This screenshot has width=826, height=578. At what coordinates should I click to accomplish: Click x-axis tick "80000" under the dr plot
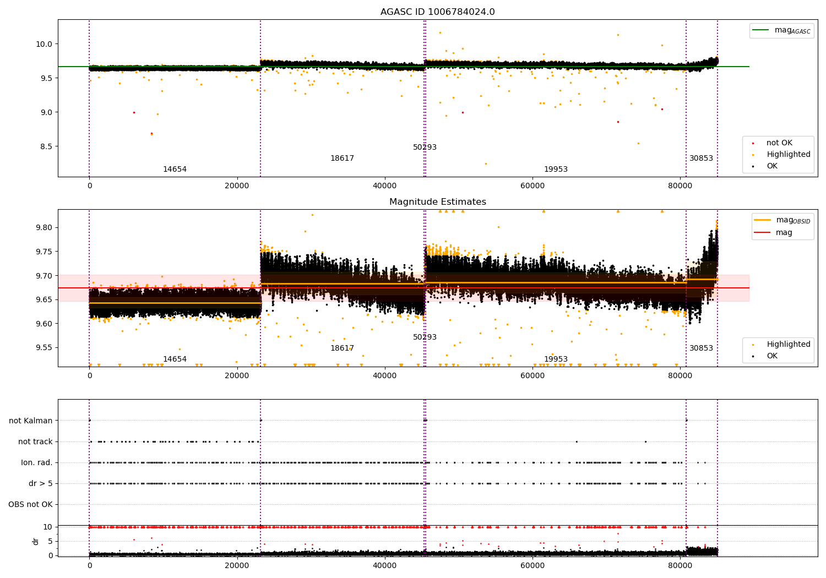click(x=680, y=566)
